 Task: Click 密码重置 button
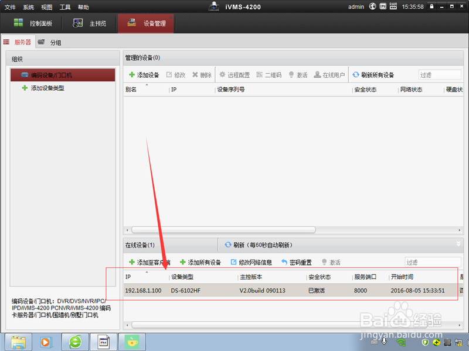(297, 262)
